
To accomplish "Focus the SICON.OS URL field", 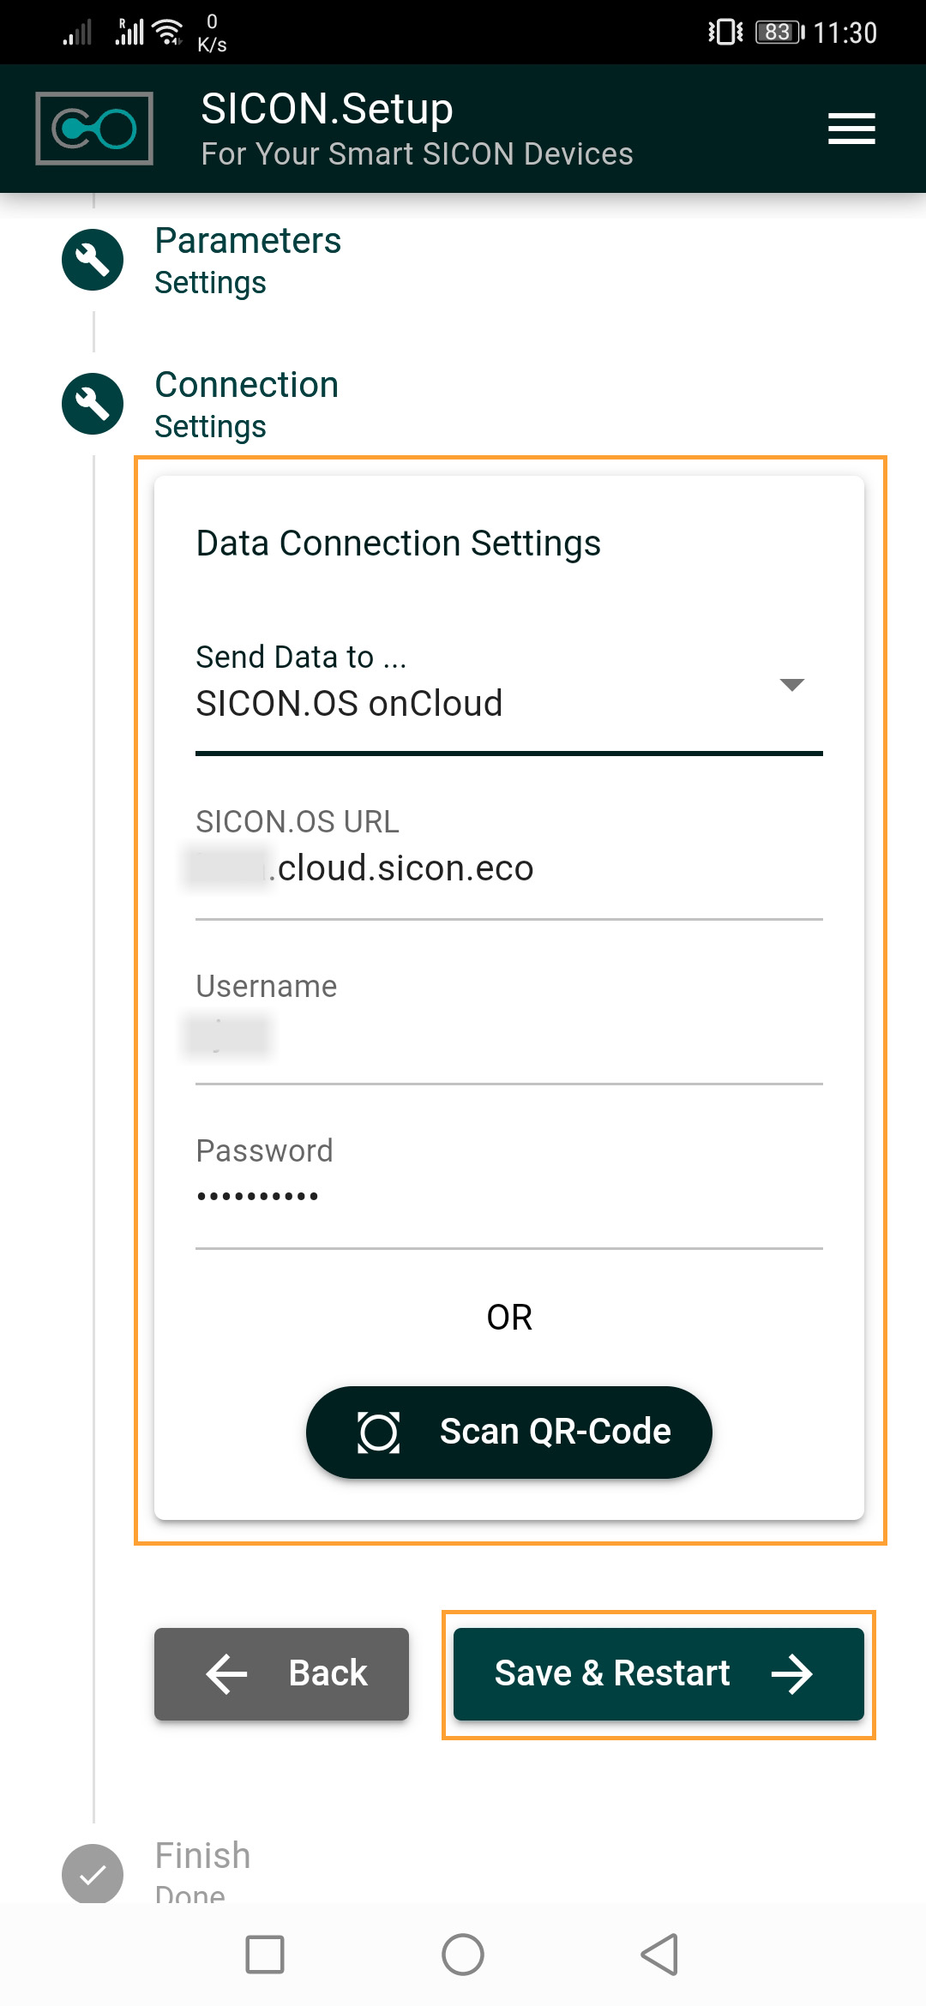I will click(508, 868).
